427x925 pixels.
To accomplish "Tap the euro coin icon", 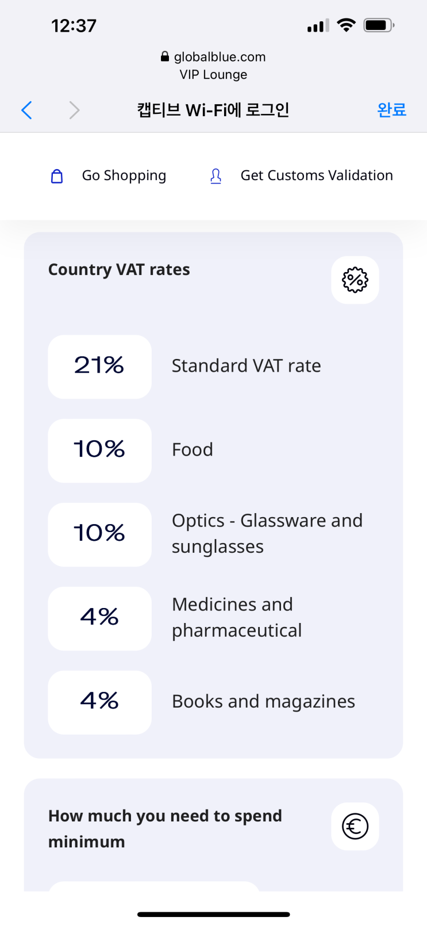I will point(355,826).
